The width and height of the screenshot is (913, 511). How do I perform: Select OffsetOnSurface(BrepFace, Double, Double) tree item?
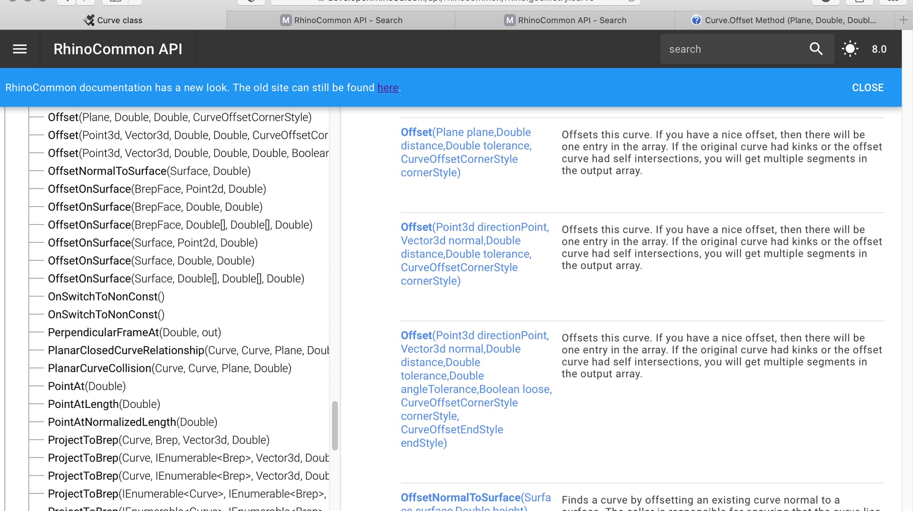point(155,207)
